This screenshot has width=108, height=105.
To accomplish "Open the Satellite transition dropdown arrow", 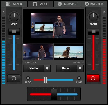I will coord(47,68).
